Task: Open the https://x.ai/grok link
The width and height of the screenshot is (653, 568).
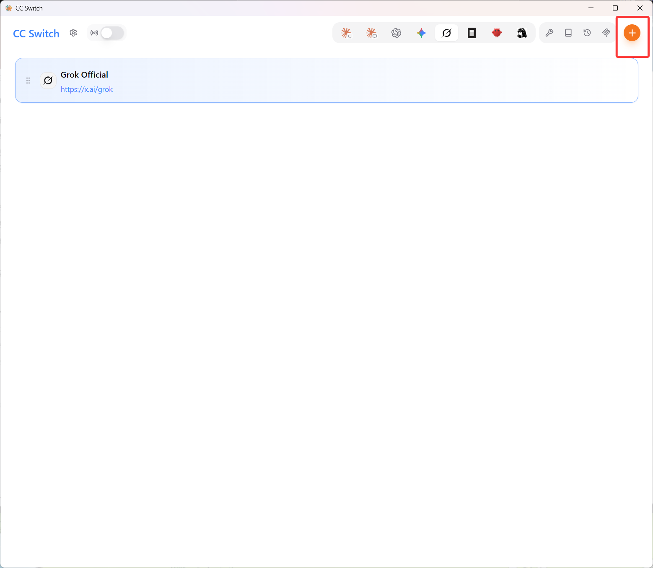Action: coord(87,89)
